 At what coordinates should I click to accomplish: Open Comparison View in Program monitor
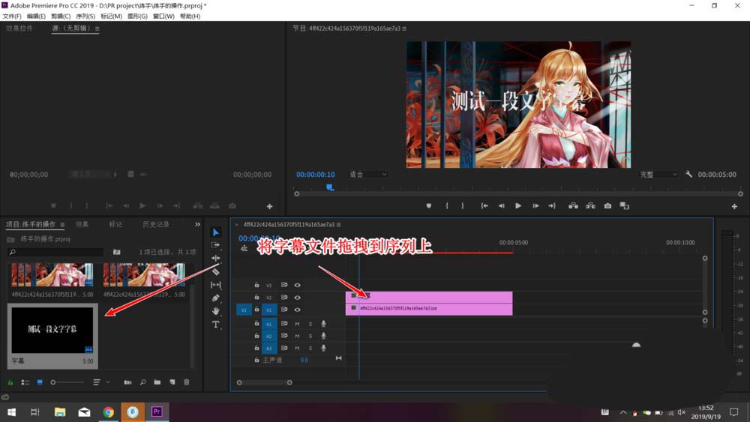click(x=625, y=206)
